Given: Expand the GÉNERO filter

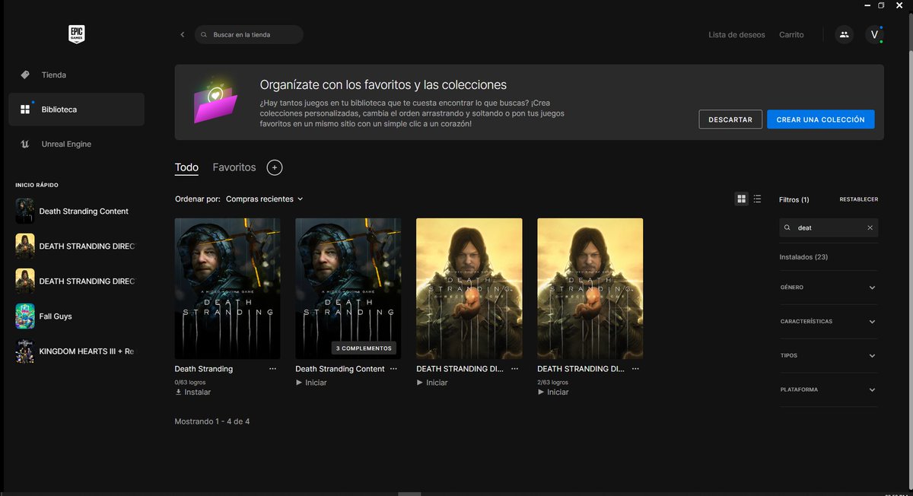Looking at the screenshot, I should (829, 288).
